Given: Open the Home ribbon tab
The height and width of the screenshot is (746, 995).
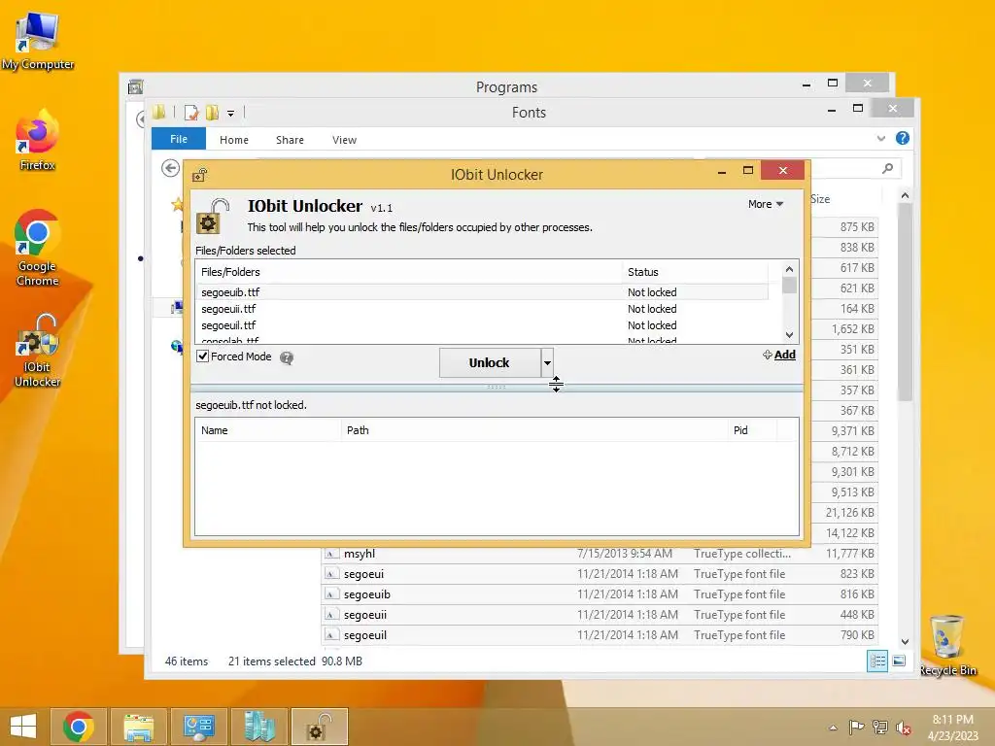Looking at the screenshot, I should (234, 140).
